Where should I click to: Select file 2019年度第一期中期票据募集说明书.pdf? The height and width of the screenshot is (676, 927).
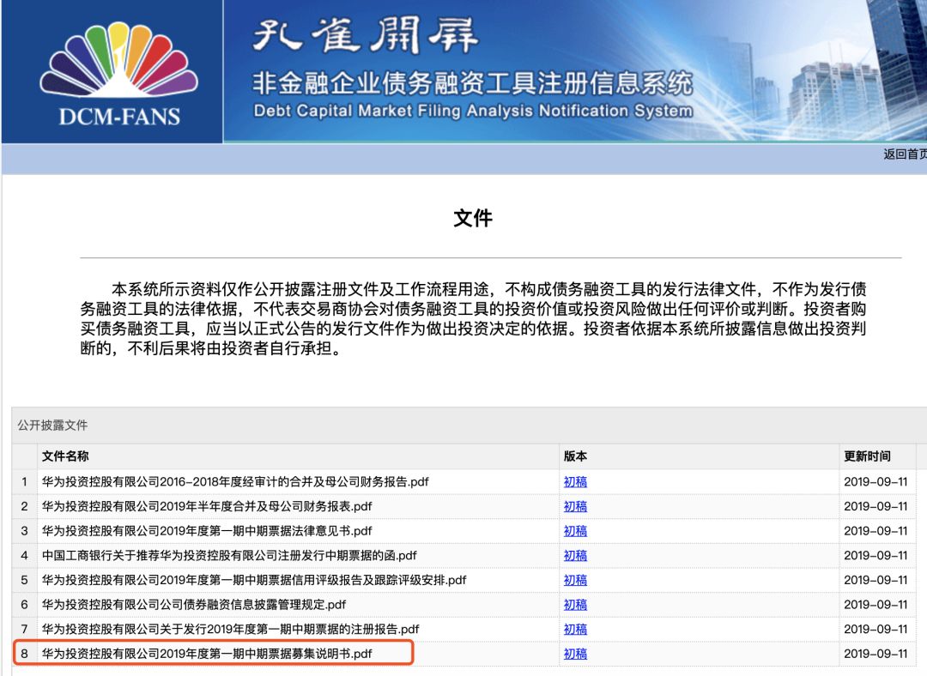point(207,654)
